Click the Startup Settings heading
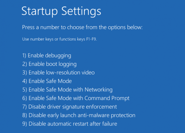The image size is (185, 133). (61, 11)
